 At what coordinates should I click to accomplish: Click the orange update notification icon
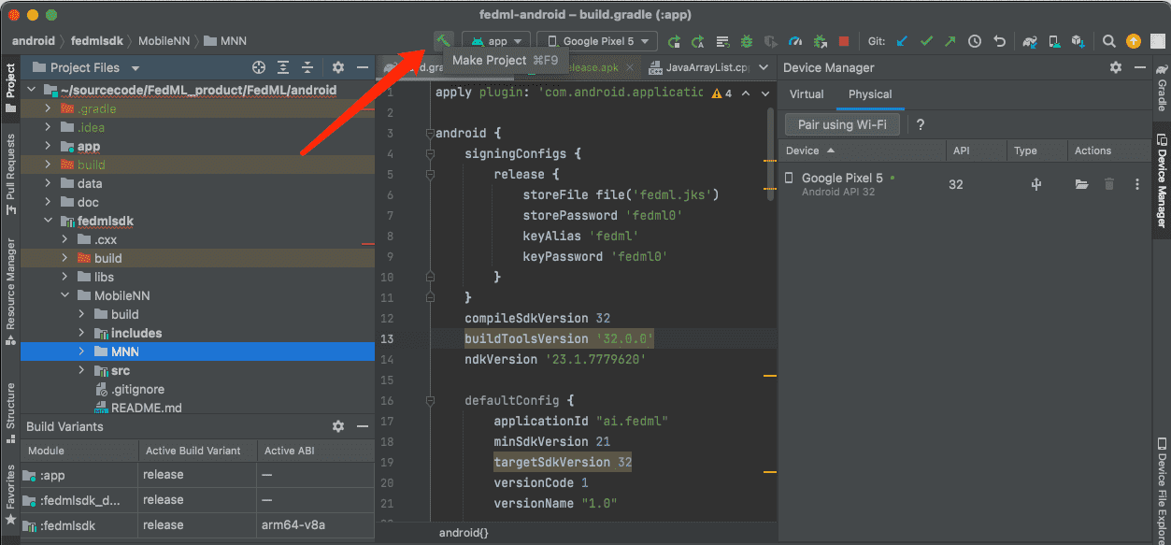(x=1133, y=41)
